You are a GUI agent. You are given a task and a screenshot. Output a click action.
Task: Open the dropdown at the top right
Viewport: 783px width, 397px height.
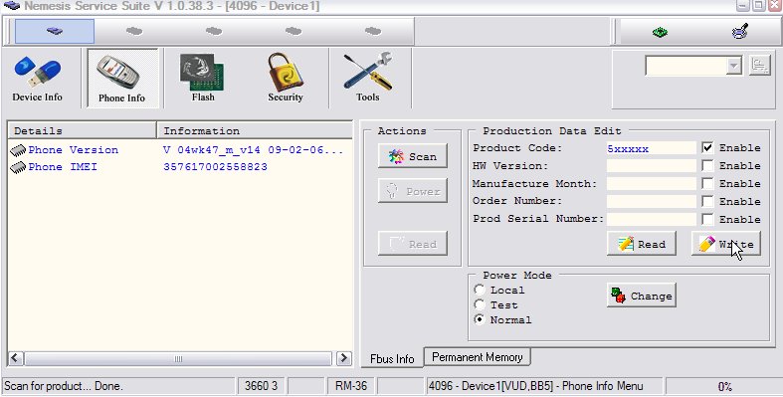point(733,66)
